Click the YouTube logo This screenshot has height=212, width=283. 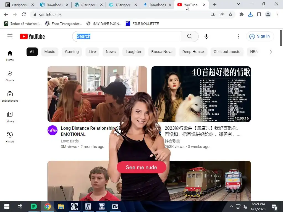(32, 37)
